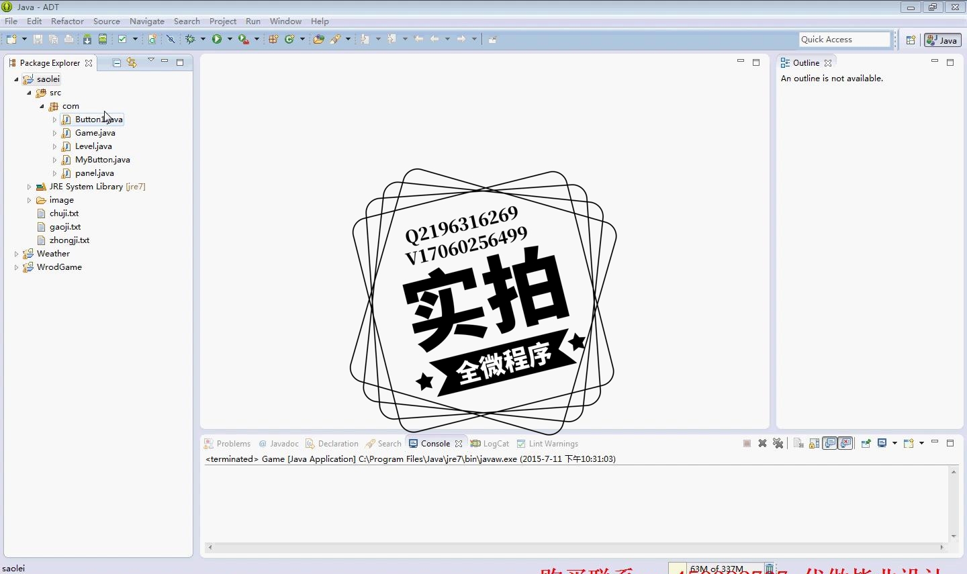The image size is (967, 574).
Task: Open the External Tools dropdown arrow
Action: click(257, 40)
